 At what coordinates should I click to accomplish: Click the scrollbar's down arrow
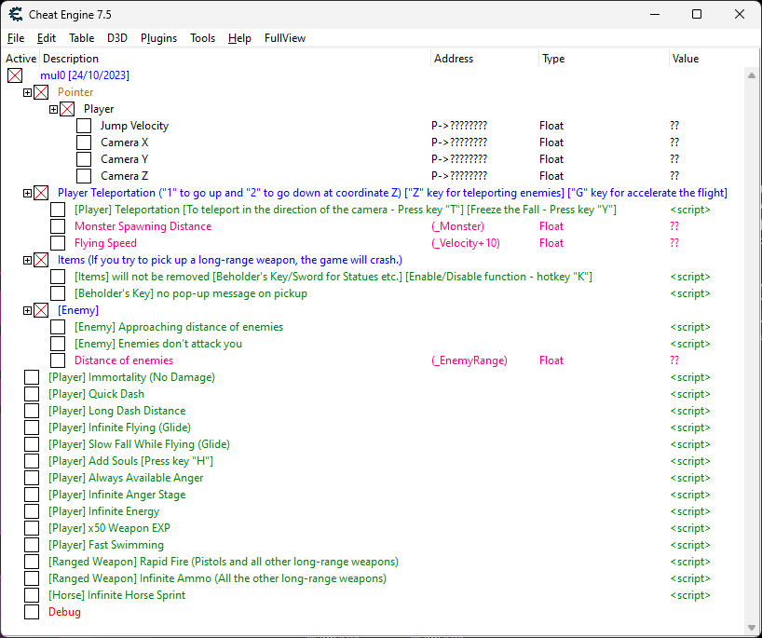pyautogui.click(x=751, y=627)
